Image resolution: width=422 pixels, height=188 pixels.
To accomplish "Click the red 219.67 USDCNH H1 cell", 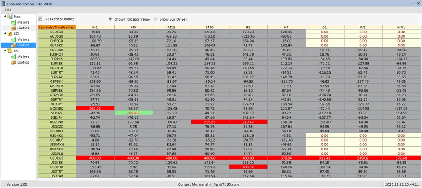I will tap(248, 122).
